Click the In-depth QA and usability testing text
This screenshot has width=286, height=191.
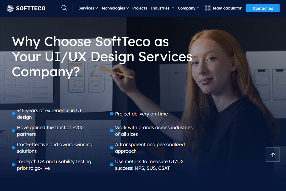(54, 165)
